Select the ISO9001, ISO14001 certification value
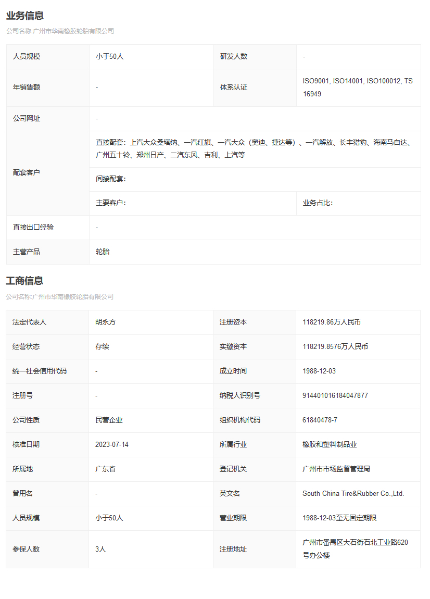Viewport: 430px width, 599px height. 358,88
